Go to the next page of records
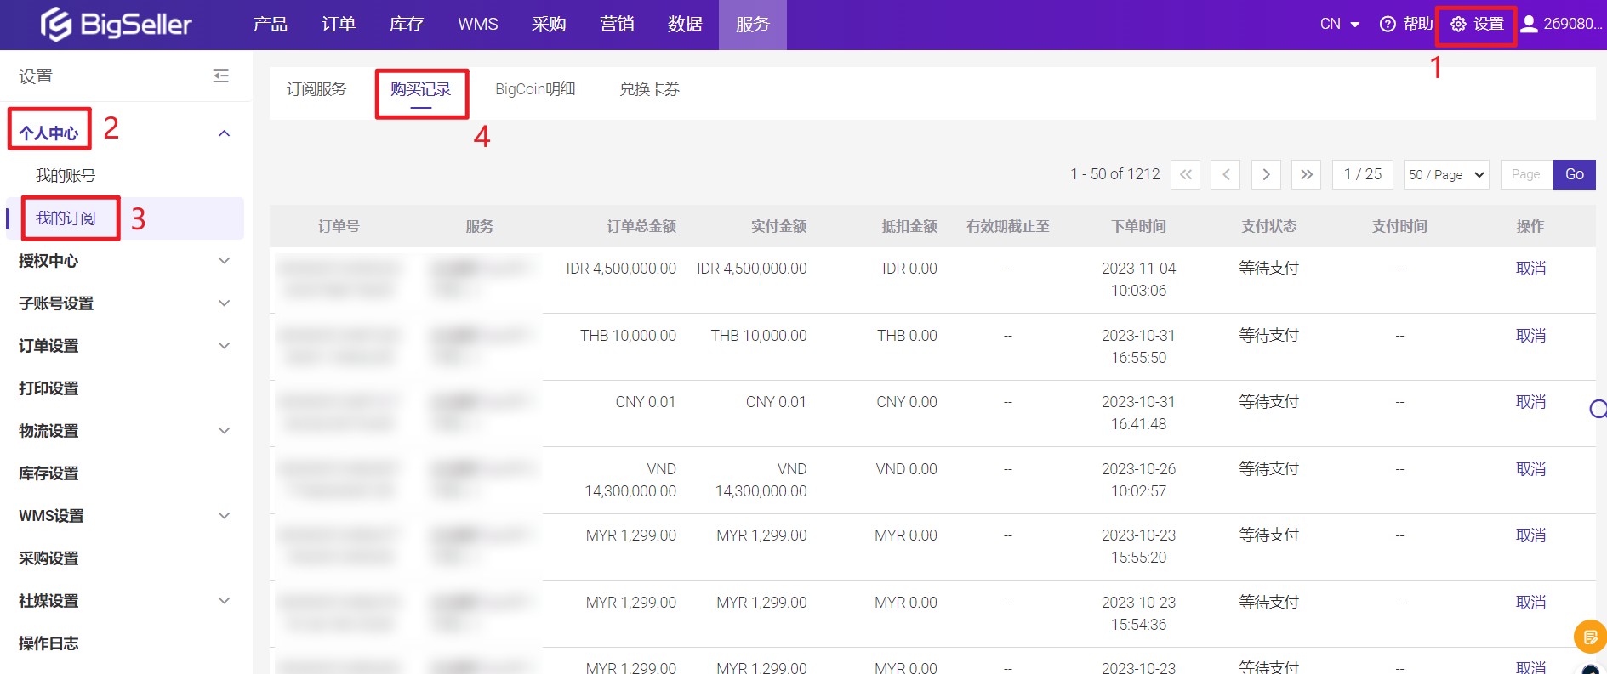Image resolution: width=1607 pixels, height=674 pixels. pyautogui.click(x=1266, y=174)
